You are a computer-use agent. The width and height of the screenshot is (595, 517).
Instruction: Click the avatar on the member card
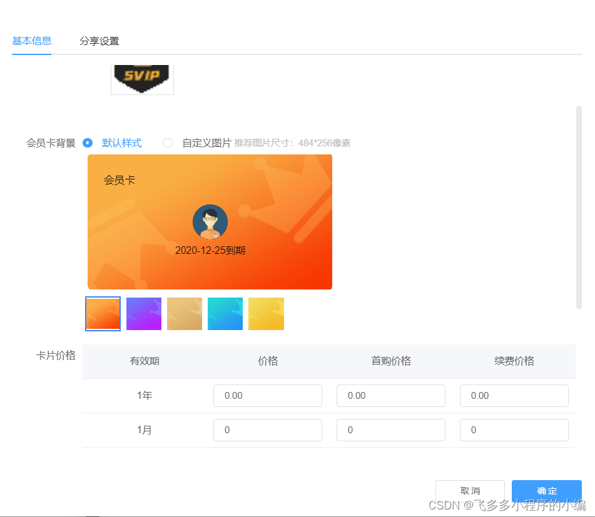point(210,222)
